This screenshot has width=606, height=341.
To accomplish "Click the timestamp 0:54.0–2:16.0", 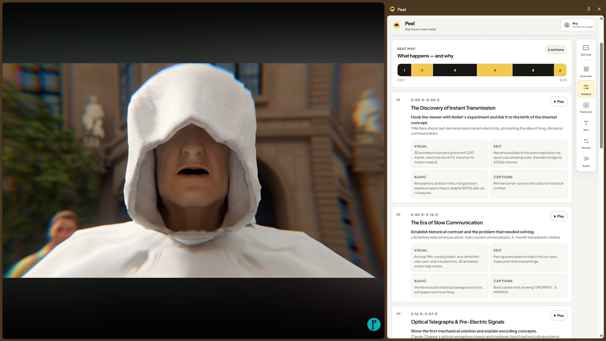I will (424, 215).
